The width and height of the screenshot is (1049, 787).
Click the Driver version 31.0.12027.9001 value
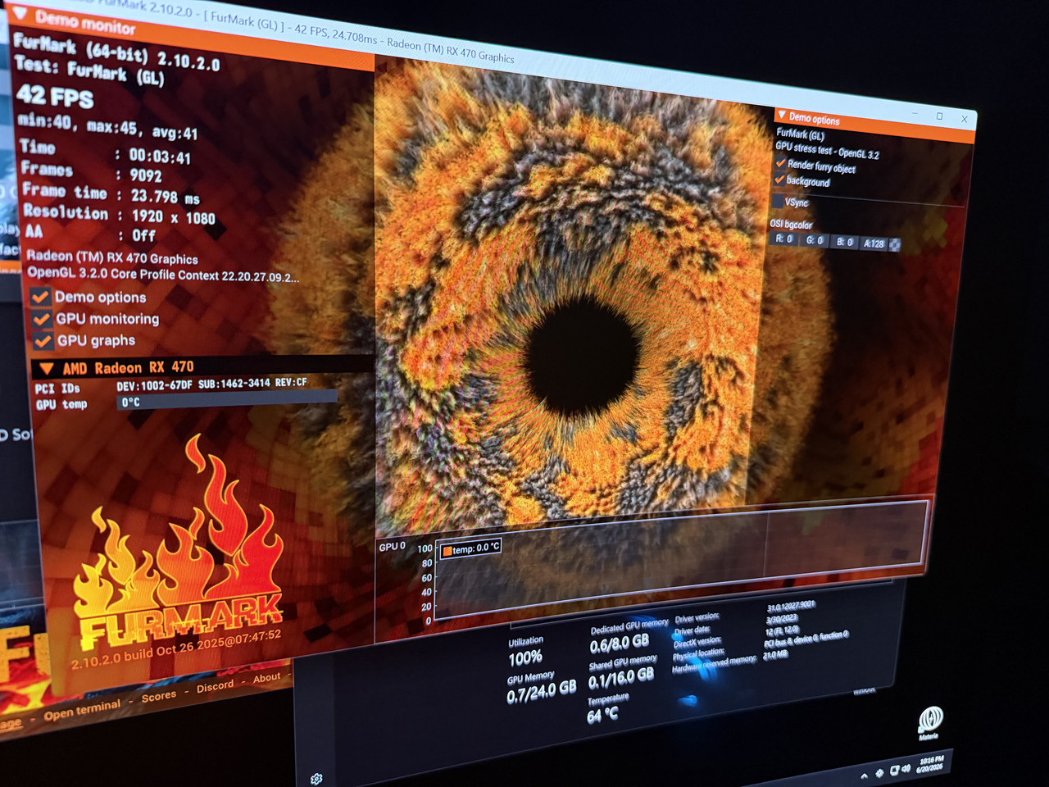point(791,607)
